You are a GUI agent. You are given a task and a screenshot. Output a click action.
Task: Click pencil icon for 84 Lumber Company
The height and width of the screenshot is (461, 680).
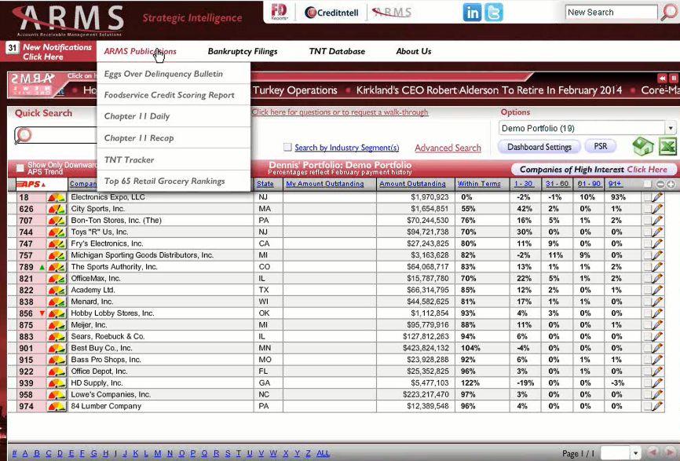pyautogui.click(x=657, y=406)
